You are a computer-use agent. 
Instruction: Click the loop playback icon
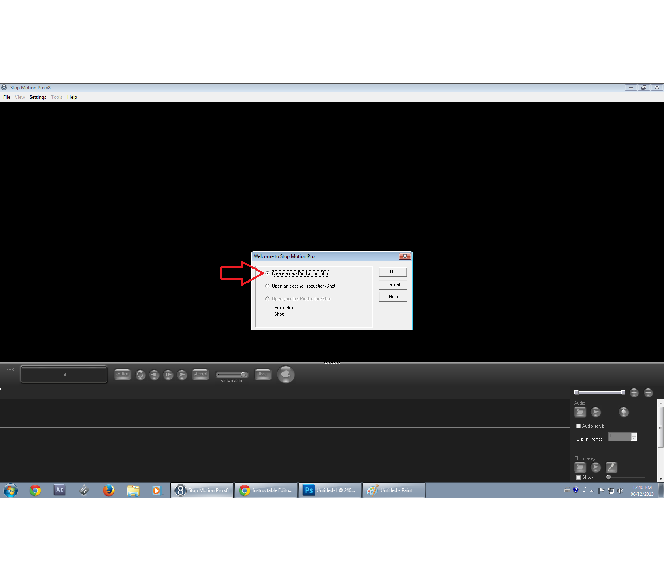[140, 375]
